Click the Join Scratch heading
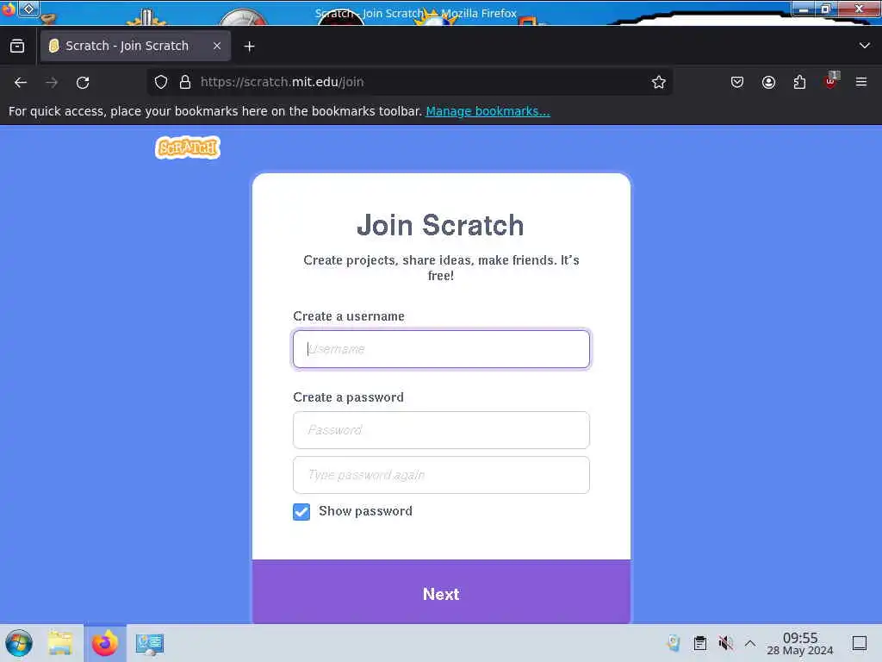Viewport: 882px width, 662px height. pyautogui.click(x=440, y=225)
